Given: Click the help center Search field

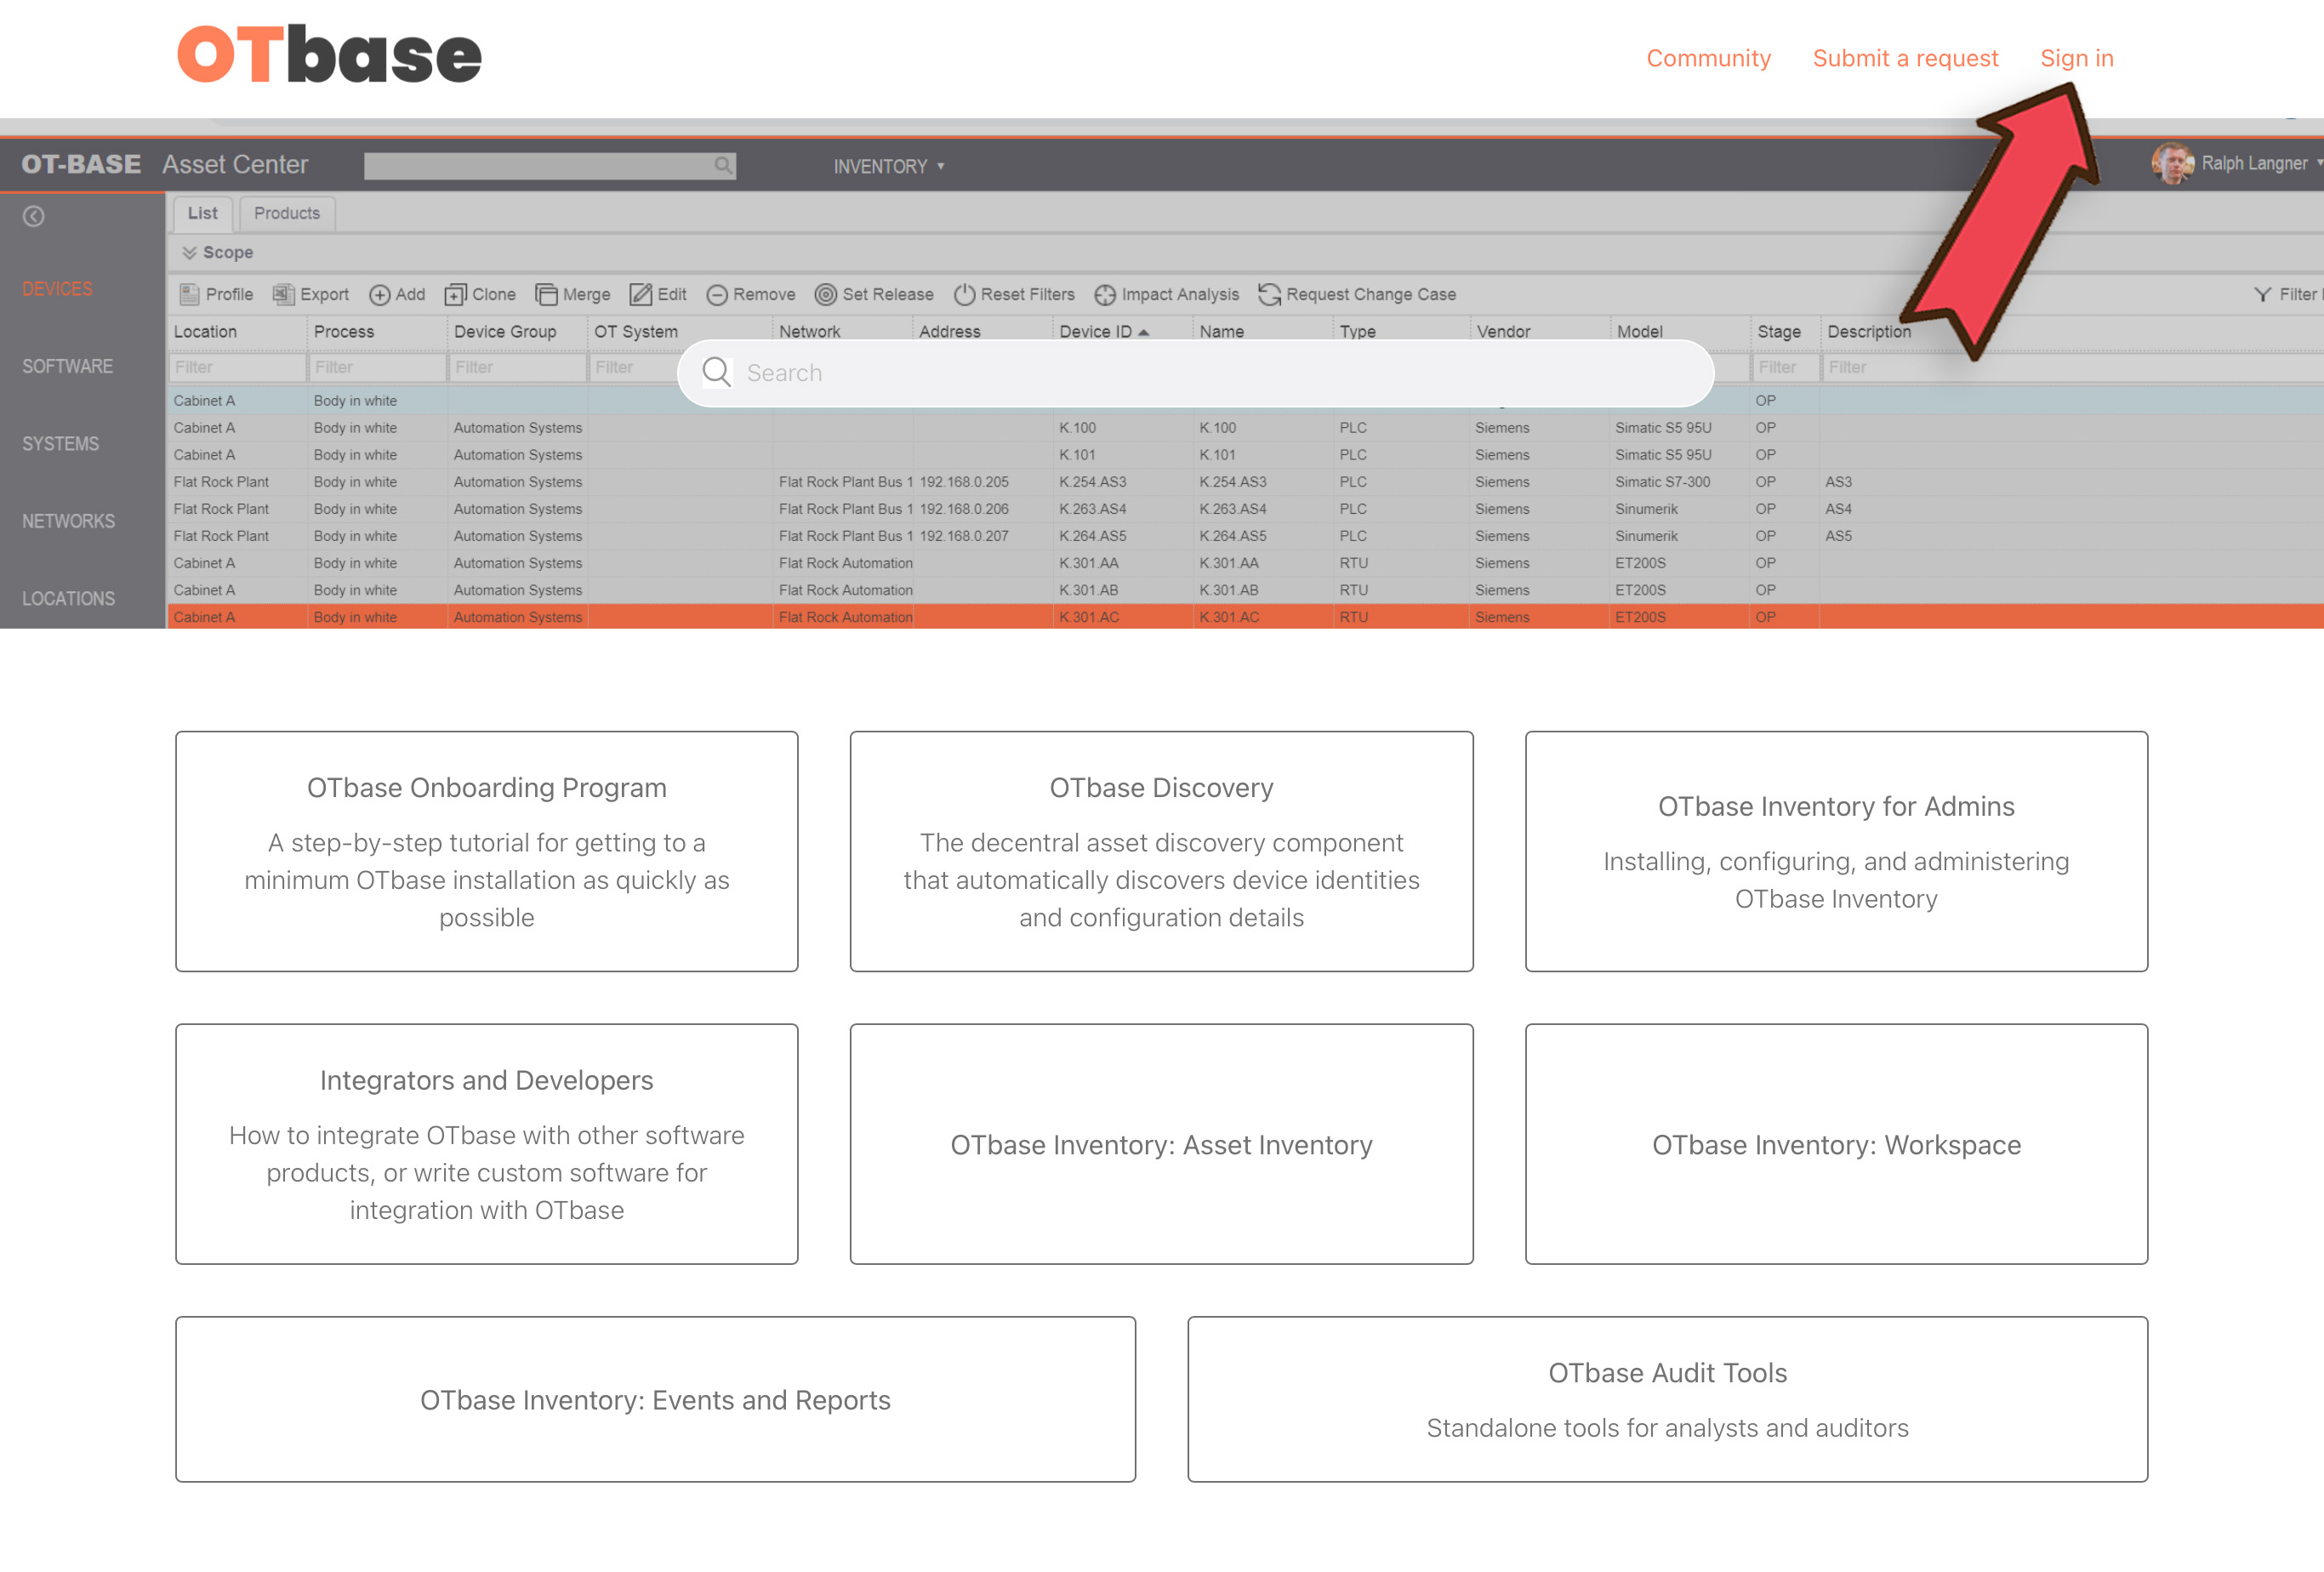Looking at the screenshot, I should pyautogui.click(x=1195, y=373).
